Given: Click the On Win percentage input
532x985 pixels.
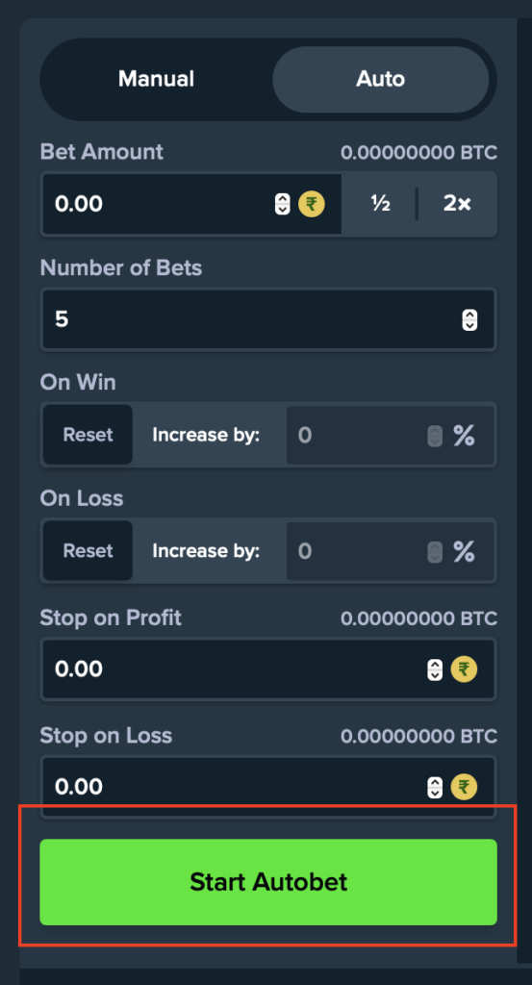Looking at the screenshot, I should pyautogui.click(x=390, y=435).
